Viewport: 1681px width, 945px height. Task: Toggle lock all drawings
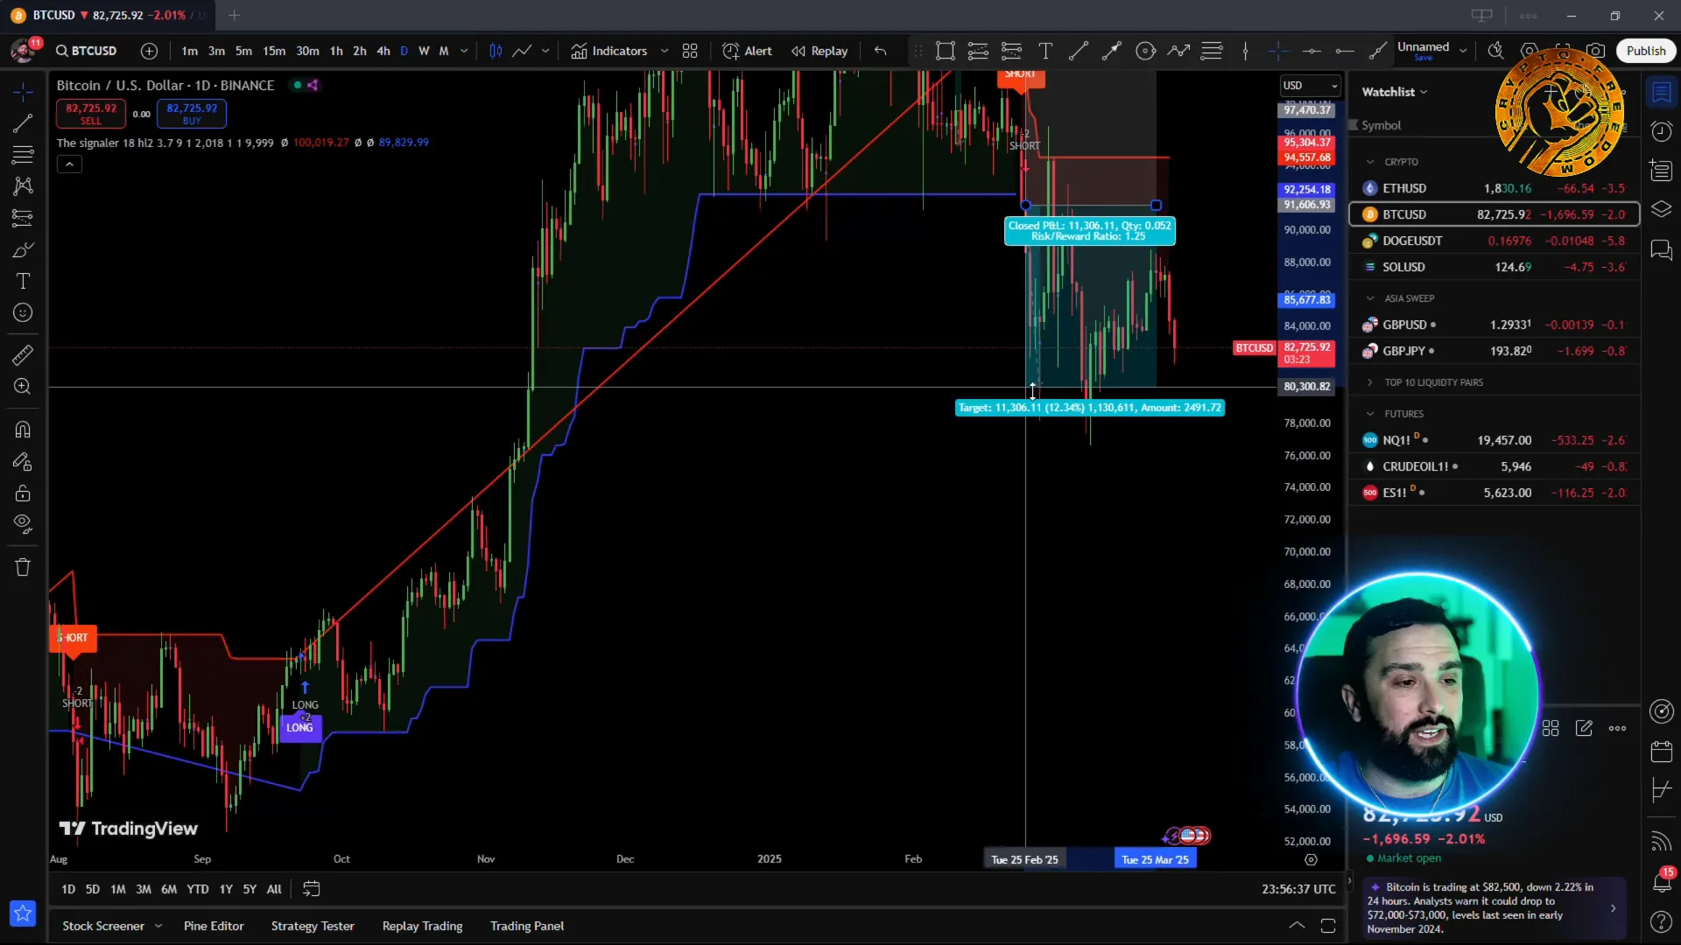point(23,493)
